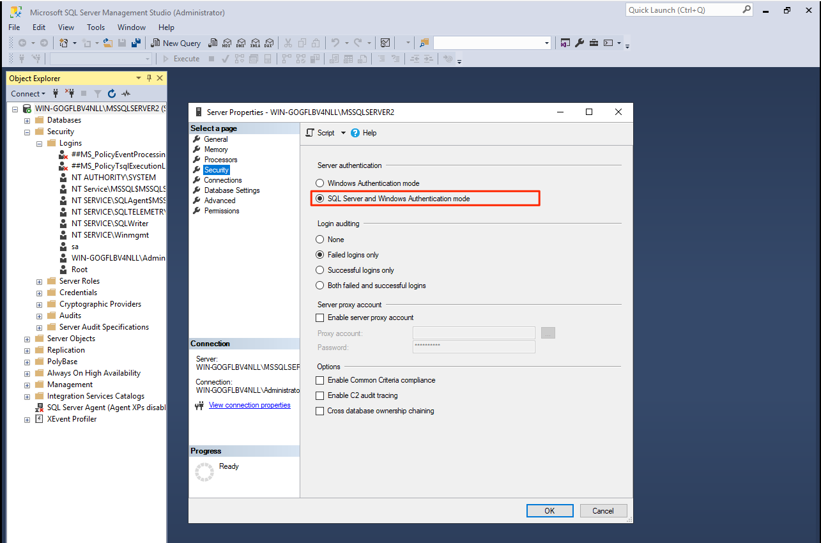
Task: Click the New Query toolbar button
Action: click(x=176, y=43)
